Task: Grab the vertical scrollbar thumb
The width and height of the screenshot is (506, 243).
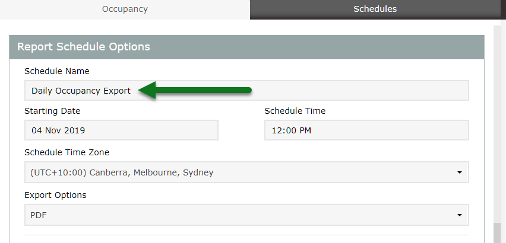Action: (x=497, y=232)
